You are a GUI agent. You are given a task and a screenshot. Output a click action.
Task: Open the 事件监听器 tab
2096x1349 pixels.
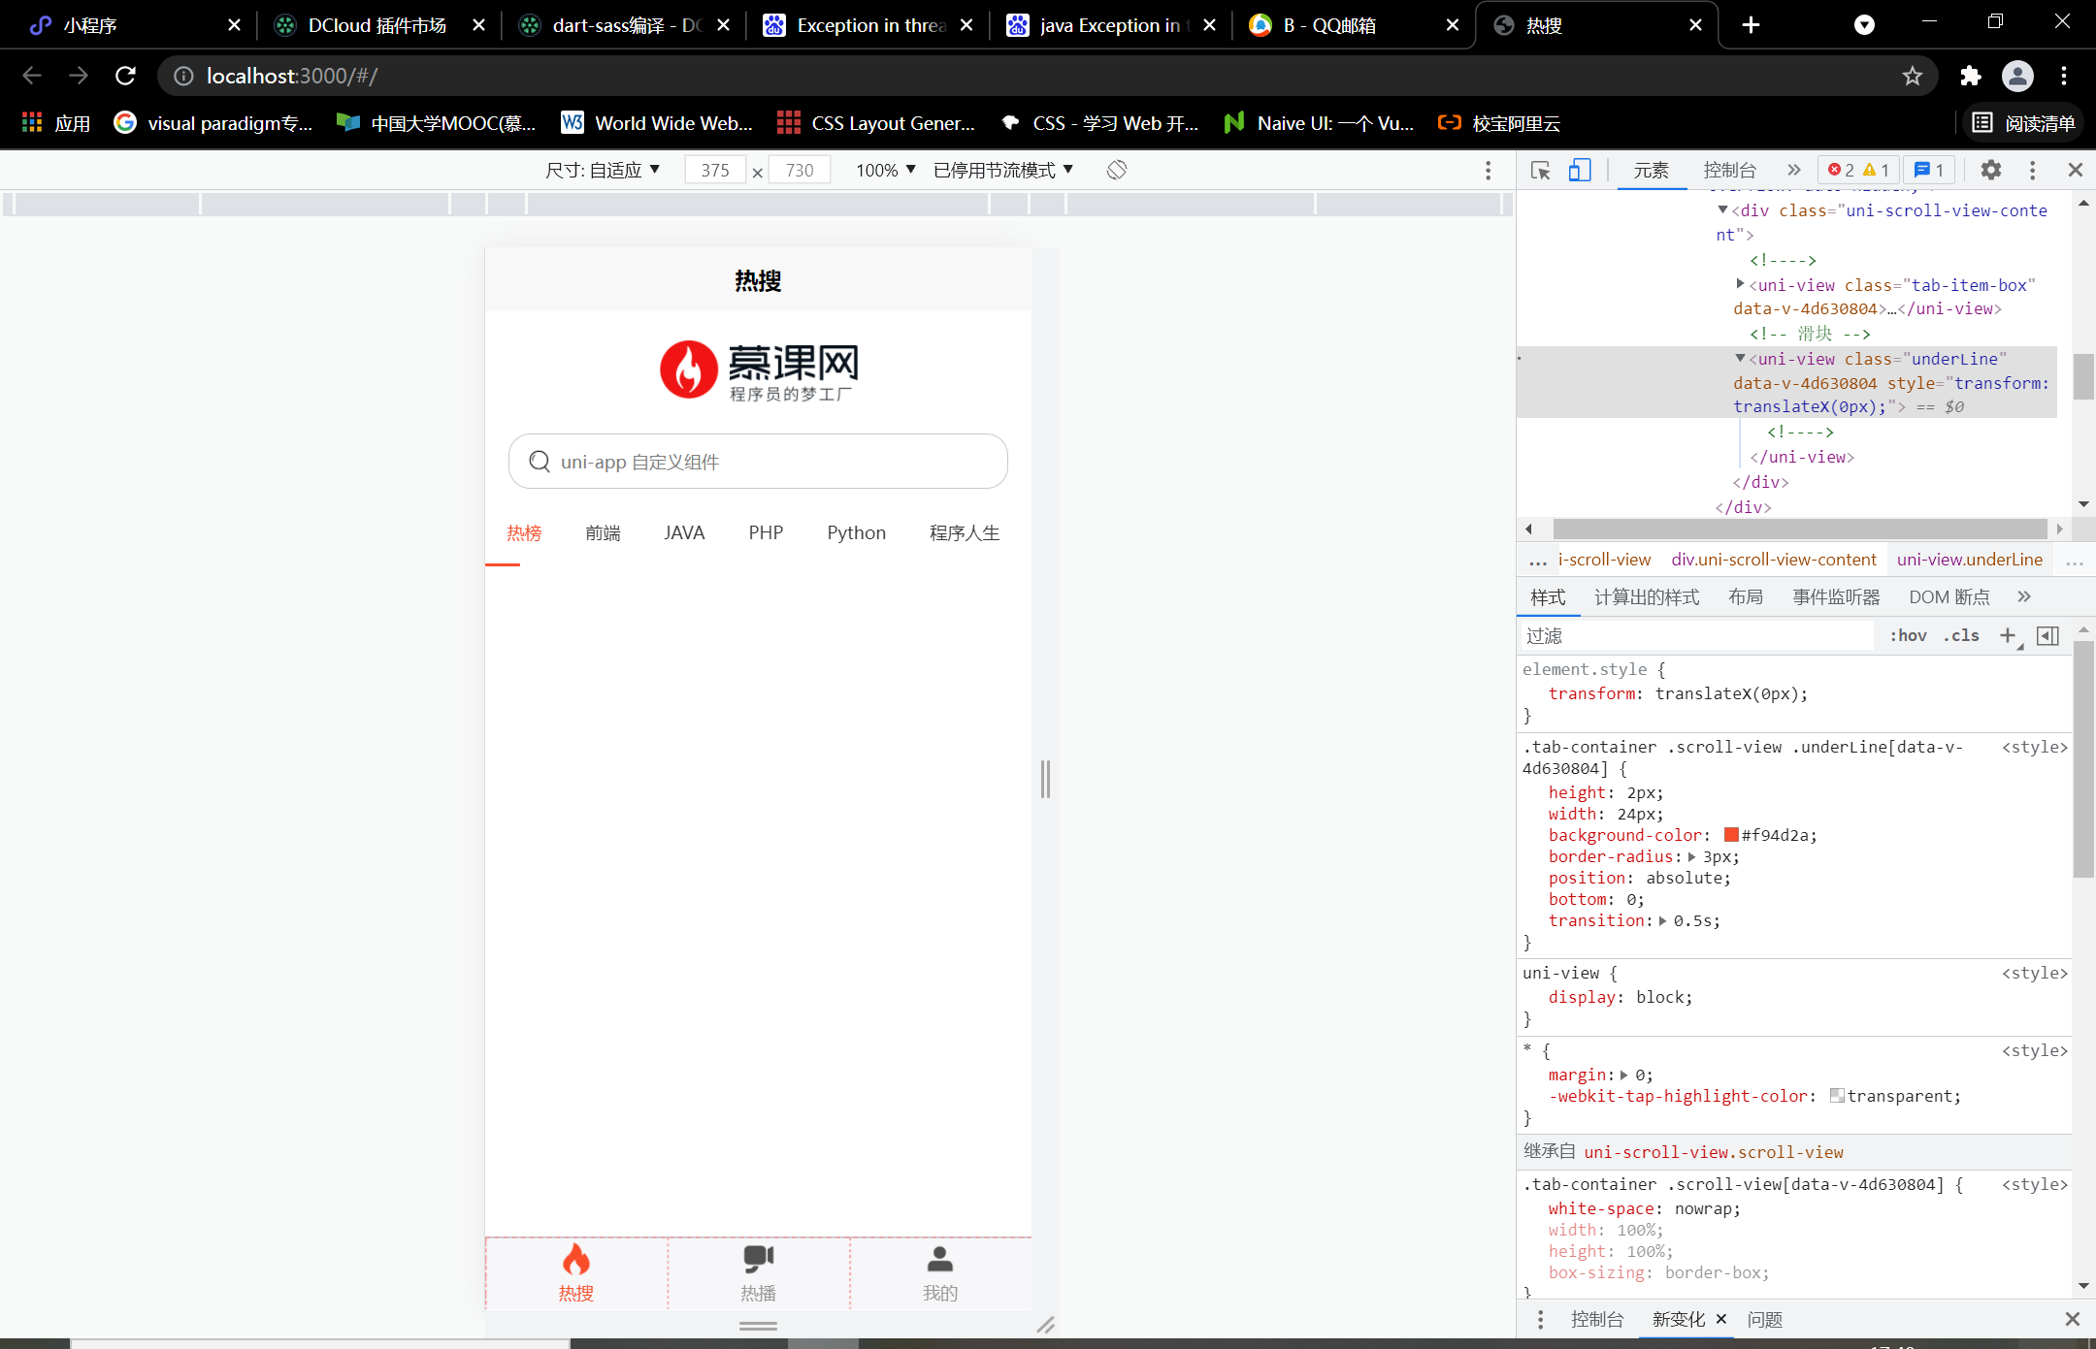pos(1836,597)
